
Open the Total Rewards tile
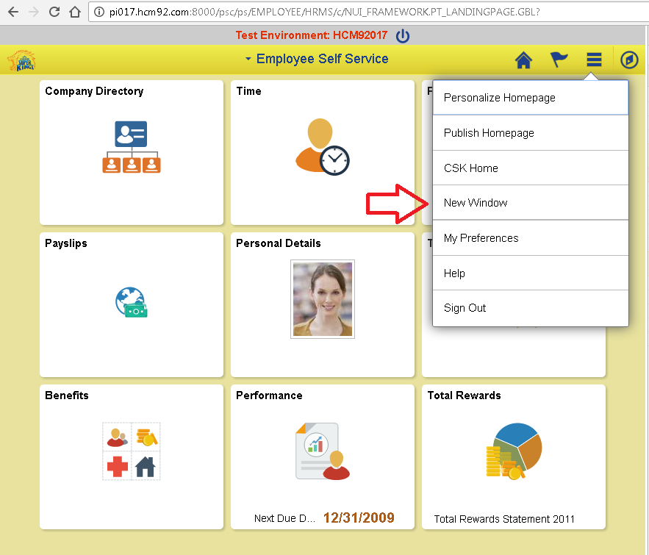click(514, 456)
